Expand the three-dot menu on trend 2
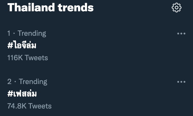The height and width of the screenshot is (116, 193). [x=181, y=82]
